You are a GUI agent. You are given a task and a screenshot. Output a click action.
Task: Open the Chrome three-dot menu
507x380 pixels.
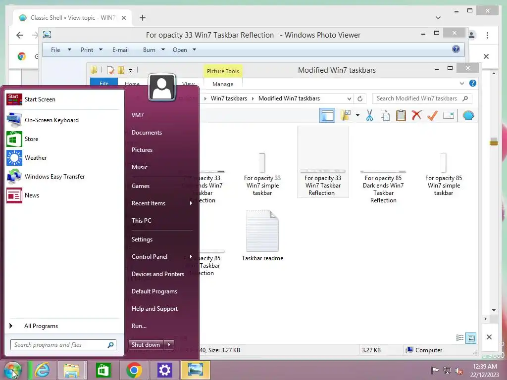(487, 35)
